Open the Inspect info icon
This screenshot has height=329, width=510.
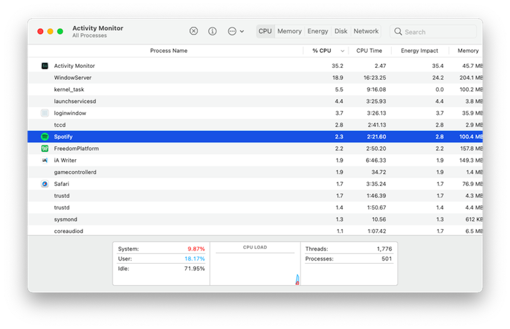click(x=212, y=31)
